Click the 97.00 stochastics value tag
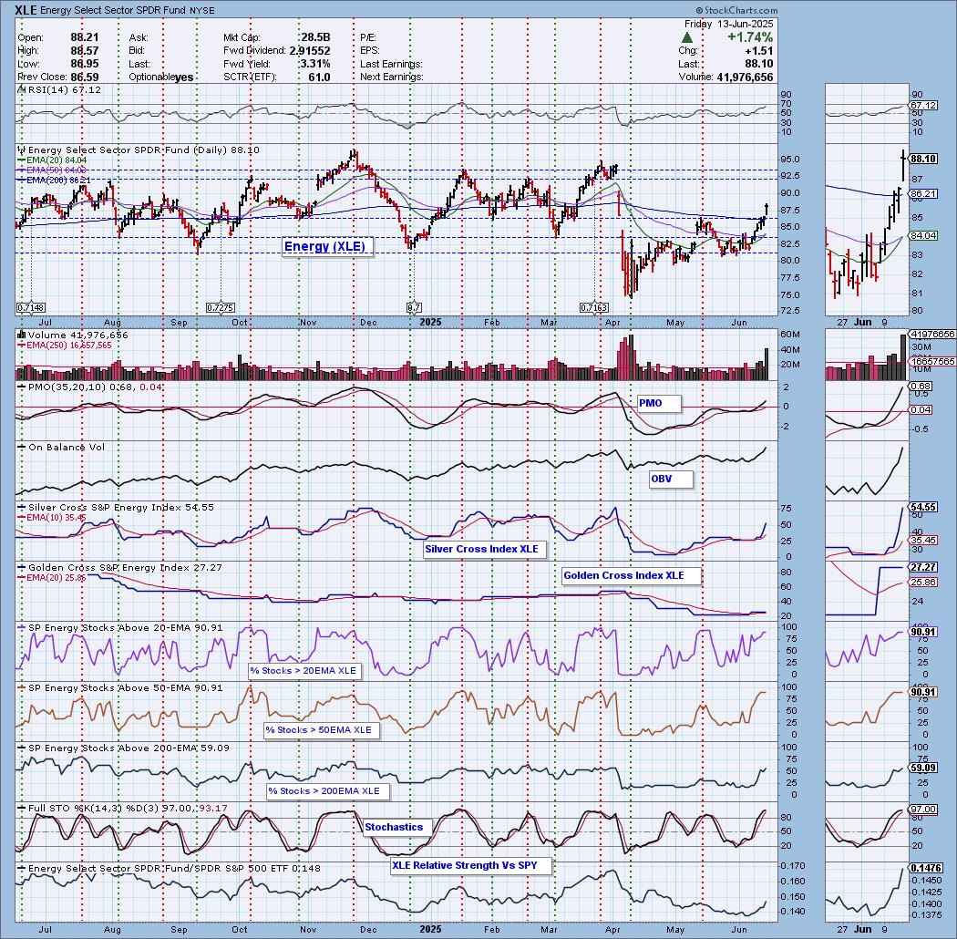This screenshot has width=957, height=939. point(923,810)
